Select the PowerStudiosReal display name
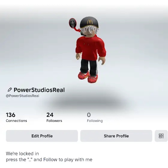 (39, 90)
